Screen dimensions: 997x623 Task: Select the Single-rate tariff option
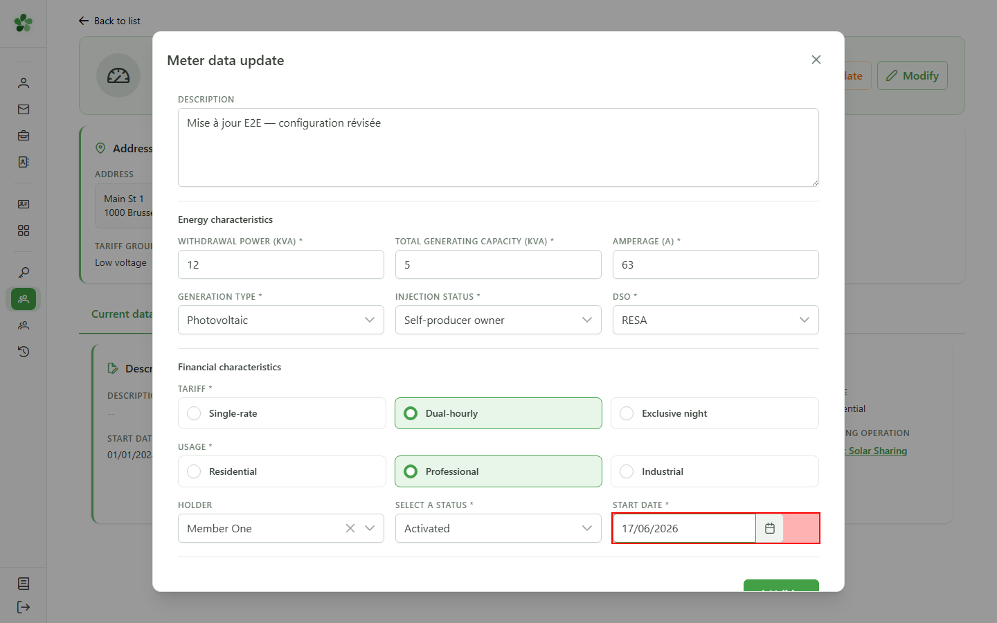(282, 413)
